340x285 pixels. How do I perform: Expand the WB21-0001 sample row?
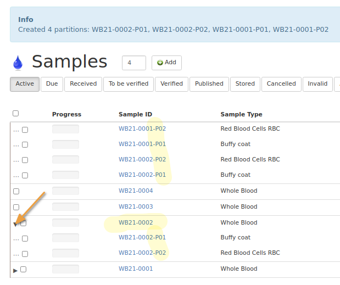coord(15,270)
